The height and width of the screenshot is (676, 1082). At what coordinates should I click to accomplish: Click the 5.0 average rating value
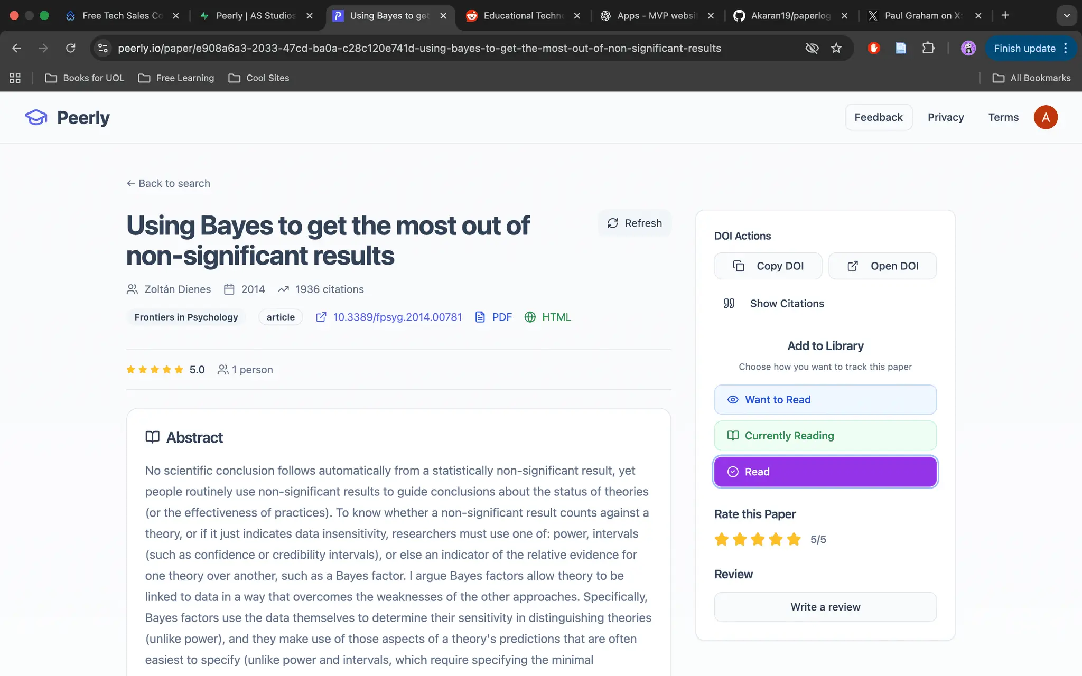(x=197, y=370)
